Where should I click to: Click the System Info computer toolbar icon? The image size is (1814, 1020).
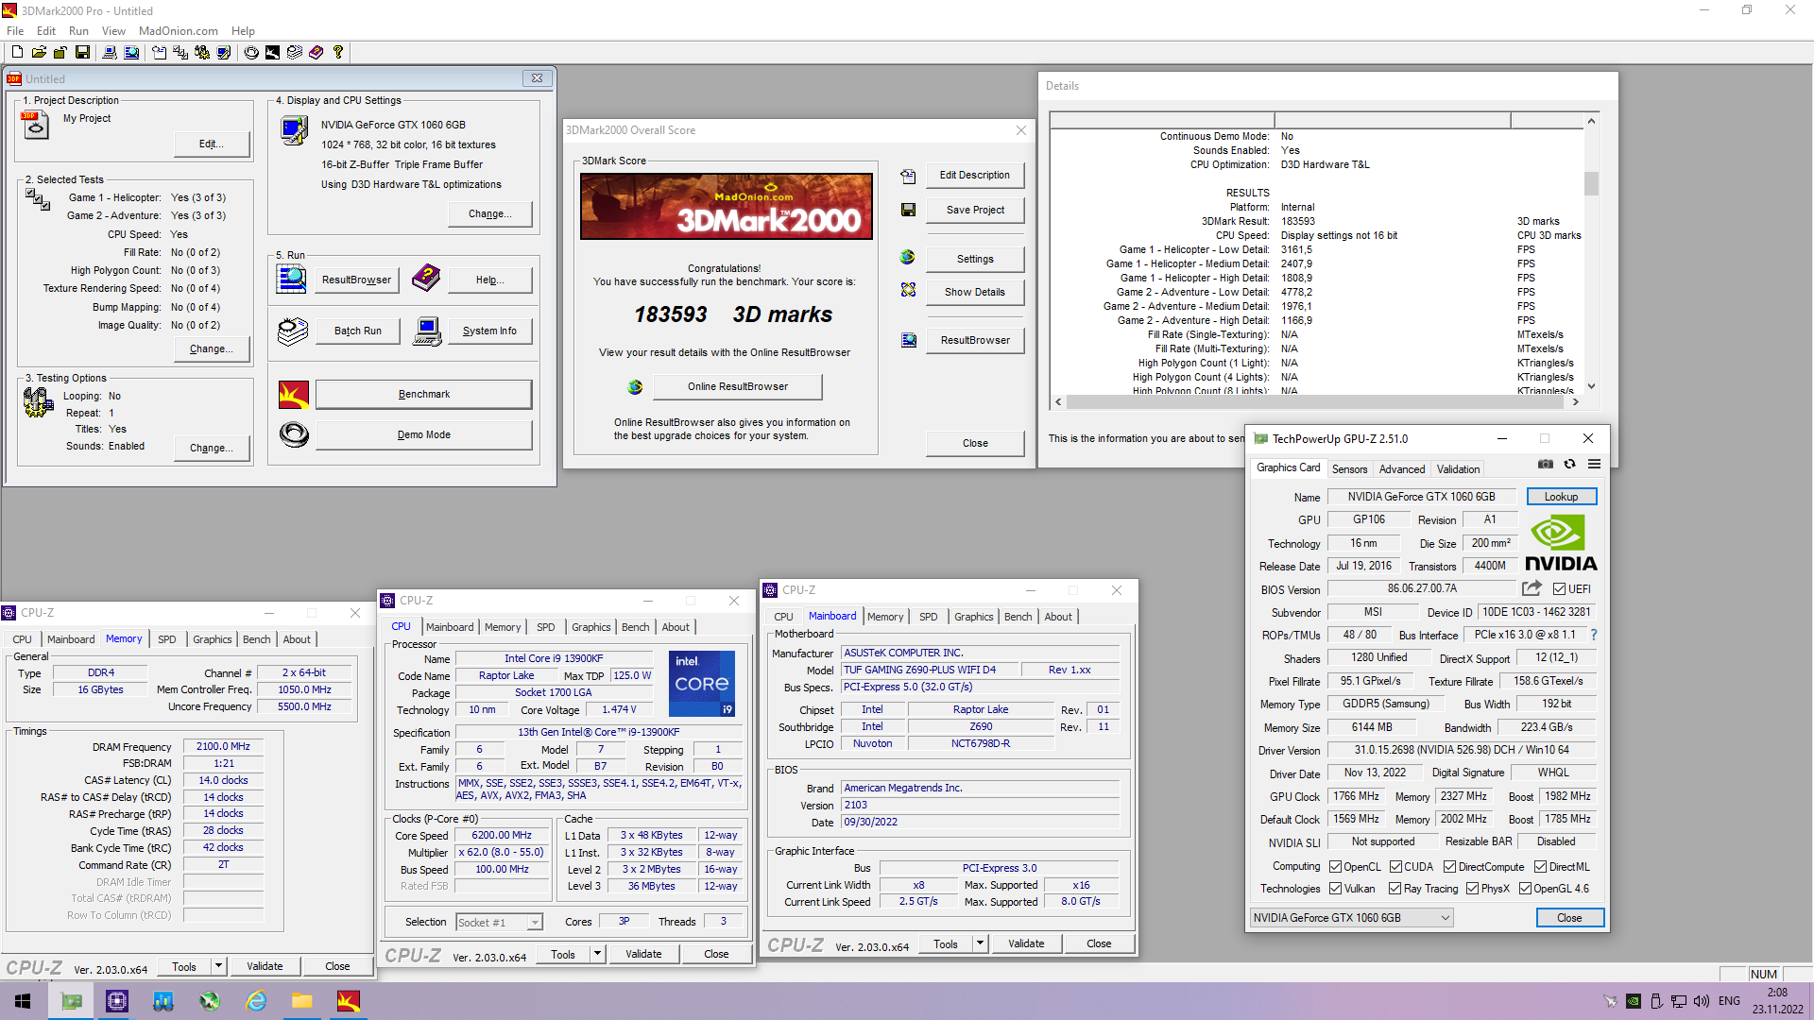[110, 53]
